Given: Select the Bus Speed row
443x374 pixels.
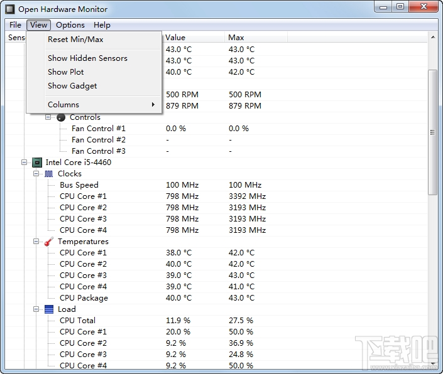Looking at the screenshot, I should (x=216, y=185).
